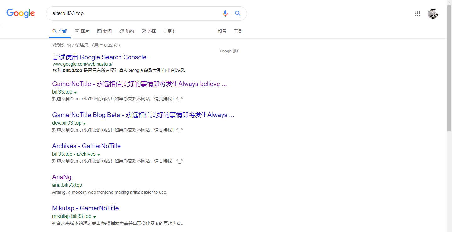Screen dimensions: 452x232
Task: Switch to the 全部 results tab
Action: (60, 31)
